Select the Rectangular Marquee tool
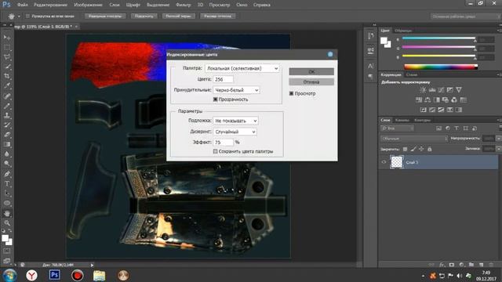Image resolution: width=502 pixels, height=282 pixels. pyautogui.click(x=7, y=48)
